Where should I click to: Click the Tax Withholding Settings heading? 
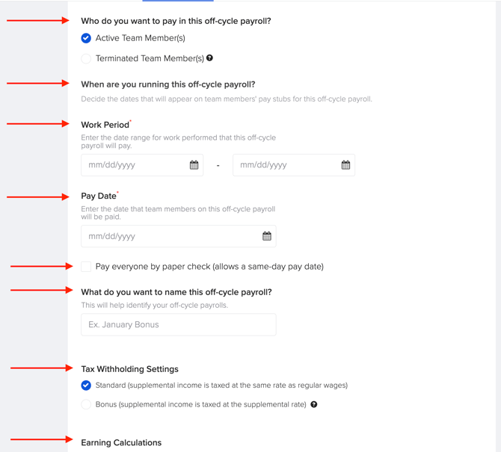129,369
